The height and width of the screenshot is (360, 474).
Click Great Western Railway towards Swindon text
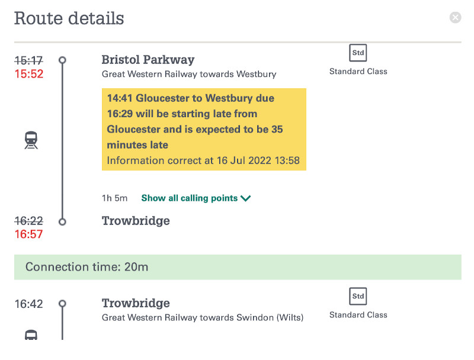202,318
